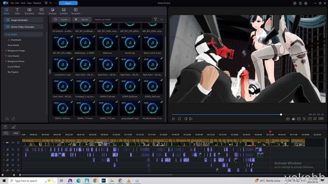Image resolution: width=328 pixels, height=184 pixels.
Task: Open the View menu
Action: coord(29,3)
